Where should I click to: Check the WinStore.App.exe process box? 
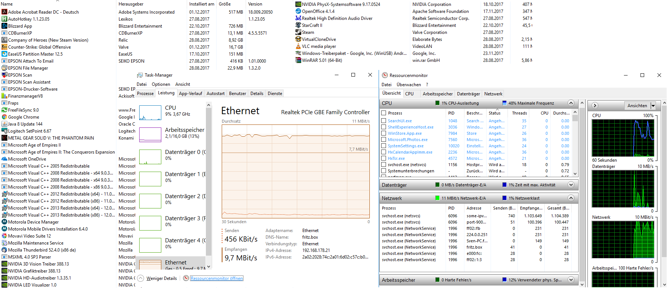[384, 133]
